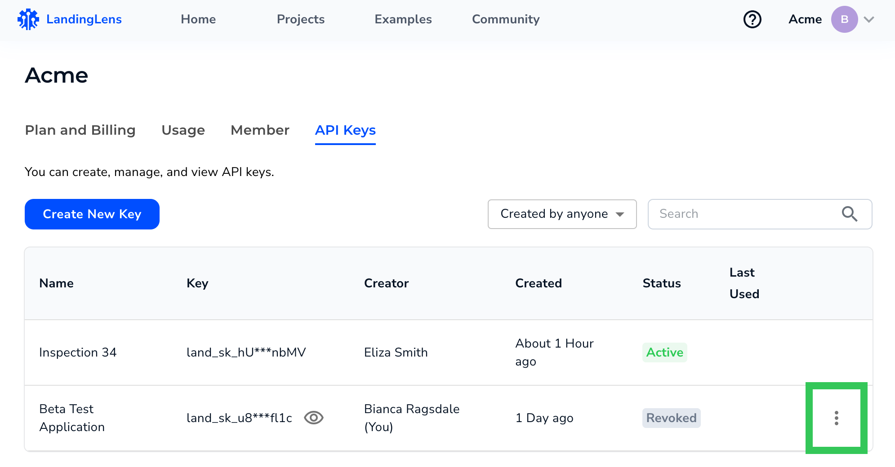Visit the Community link
Screen dimensions: 895x467
coord(505,19)
